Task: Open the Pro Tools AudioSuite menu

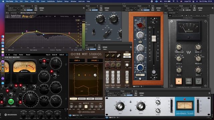Action: [51, 1]
